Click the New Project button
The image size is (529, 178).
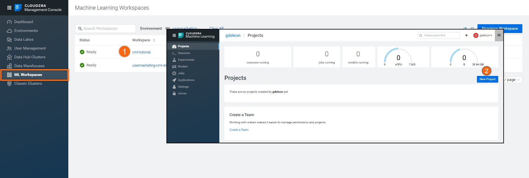point(487,79)
